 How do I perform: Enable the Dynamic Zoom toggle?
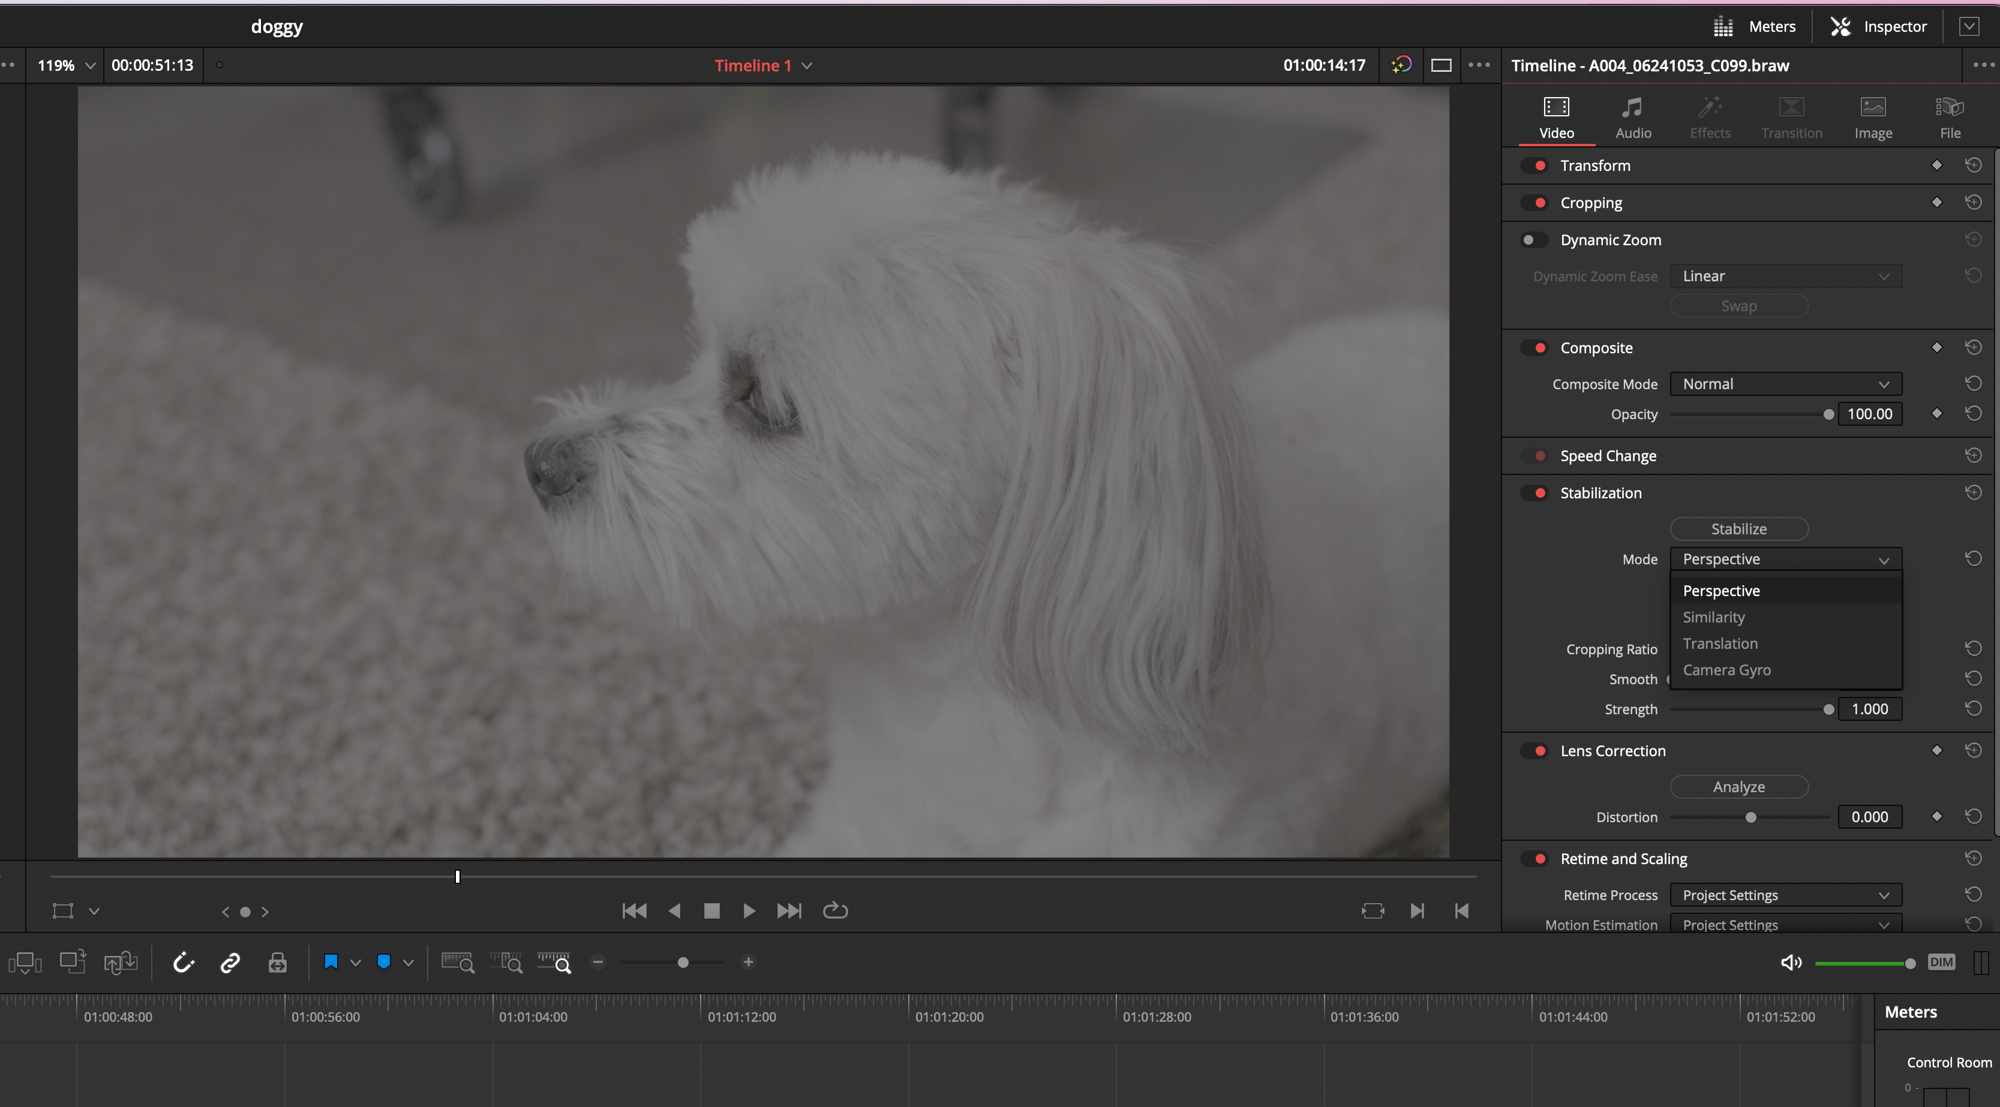[x=1535, y=240]
